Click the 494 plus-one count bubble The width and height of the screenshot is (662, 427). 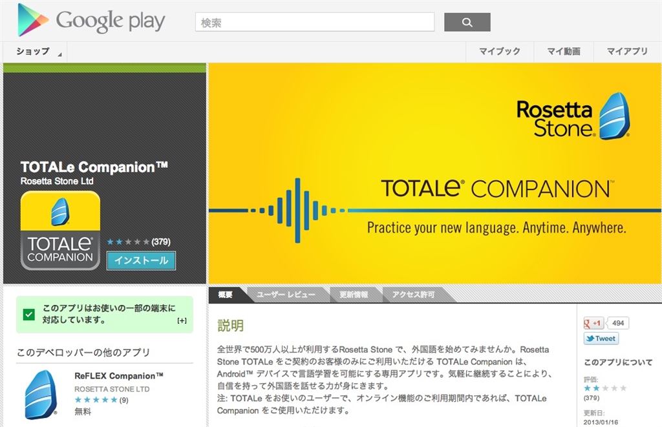pyautogui.click(x=617, y=323)
